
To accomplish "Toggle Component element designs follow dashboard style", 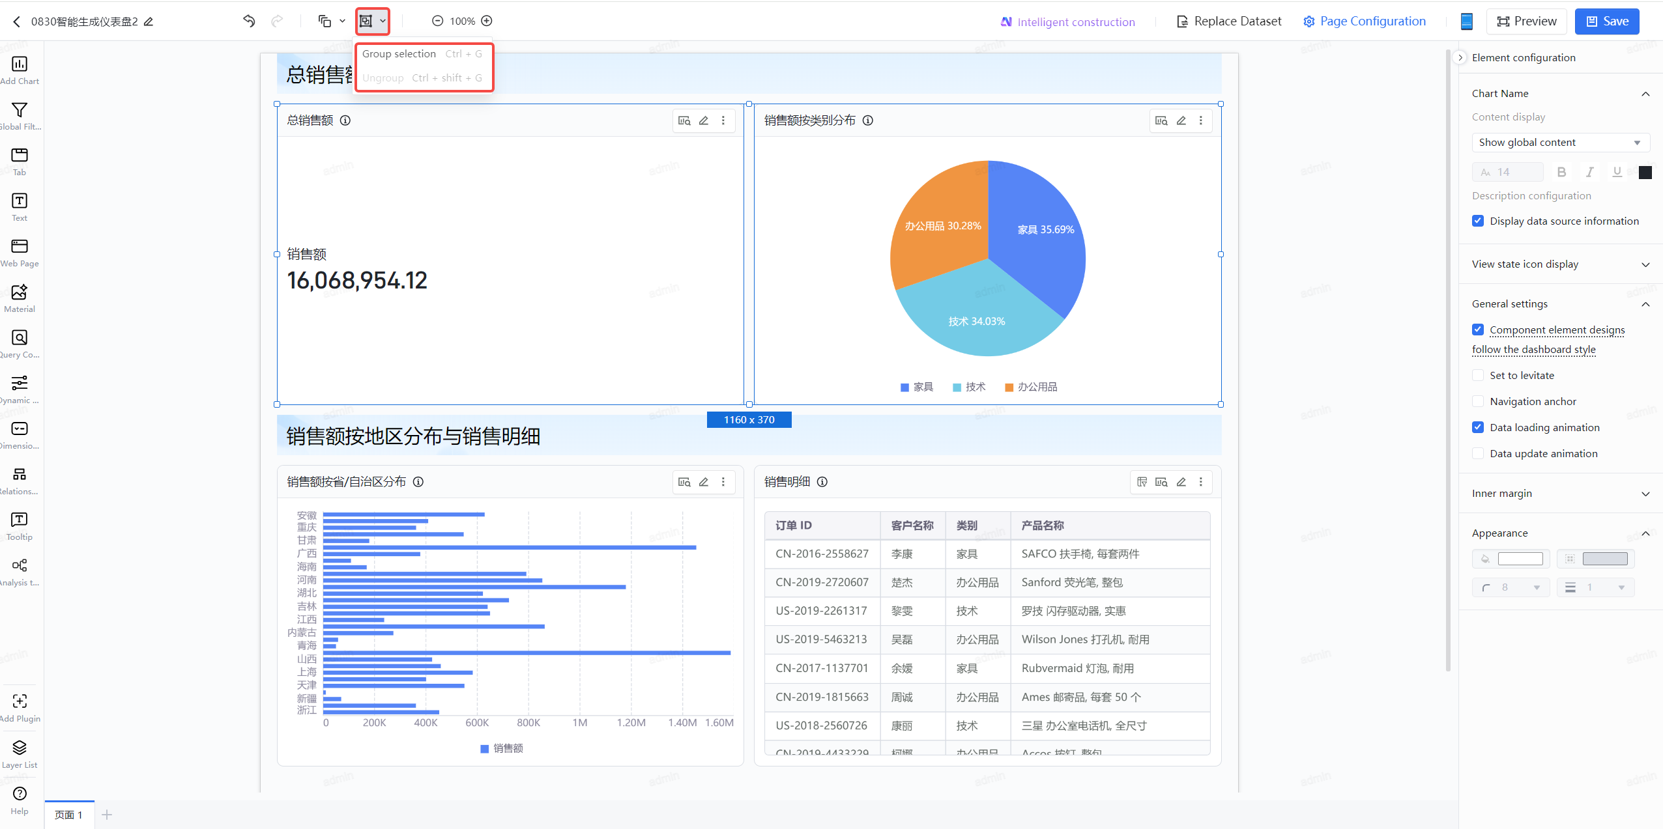I will tap(1478, 330).
